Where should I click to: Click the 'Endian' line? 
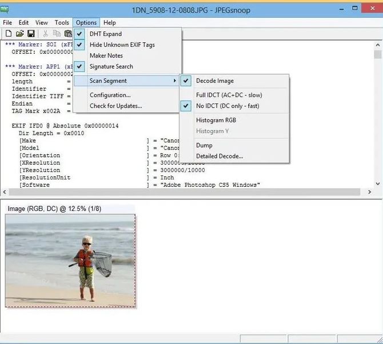[41, 103]
